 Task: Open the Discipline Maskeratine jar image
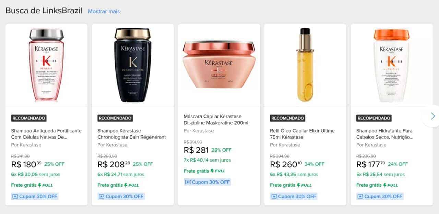[219, 64]
